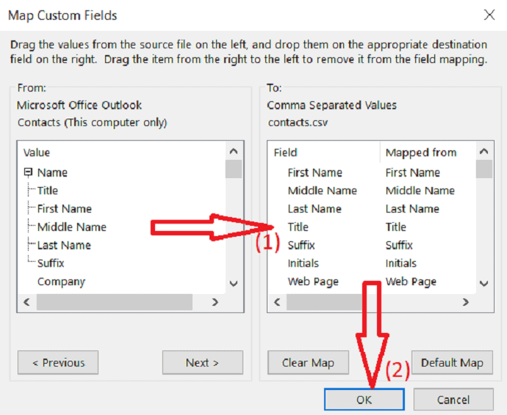Select Web Page in the Field column
This screenshot has width=507, height=415.
point(313,282)
